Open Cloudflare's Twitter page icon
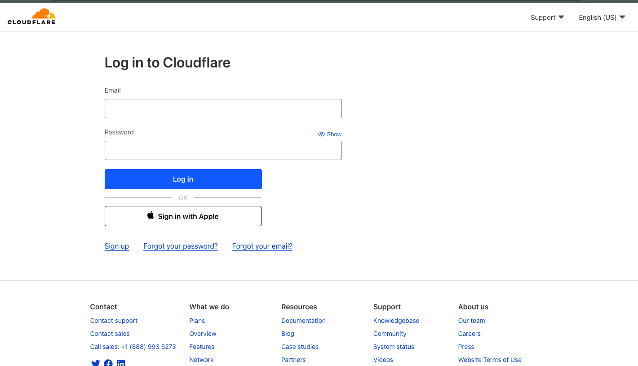The height and width of the screenshot is (366, 638). pyautogui.click(x=95, y=363)
